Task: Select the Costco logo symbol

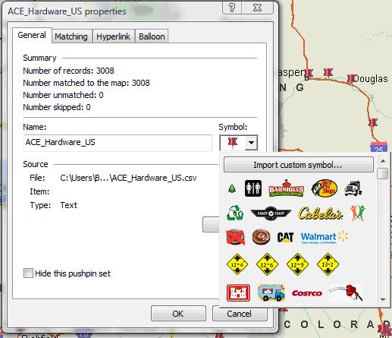Action: pos(307,293)
